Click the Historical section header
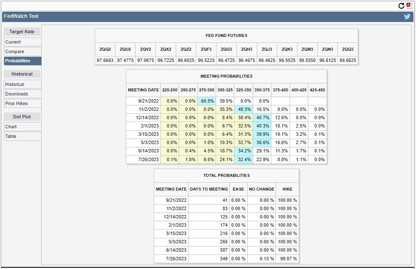416x269 pixels. (x=22, y=74)
